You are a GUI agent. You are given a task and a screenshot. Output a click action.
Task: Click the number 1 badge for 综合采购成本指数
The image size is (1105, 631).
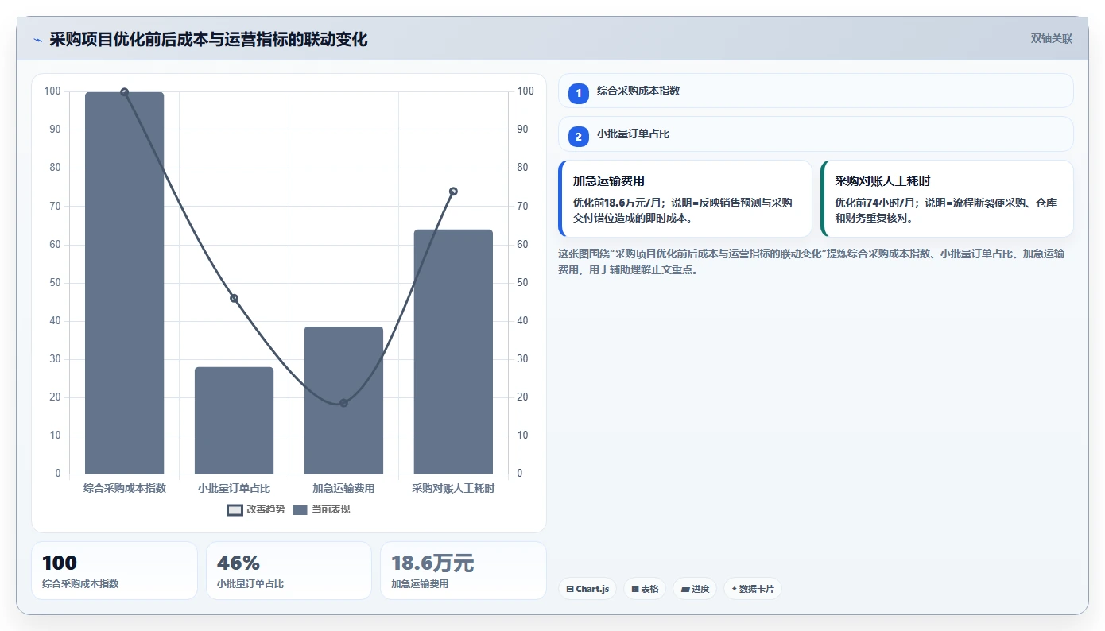coord(579,93)
